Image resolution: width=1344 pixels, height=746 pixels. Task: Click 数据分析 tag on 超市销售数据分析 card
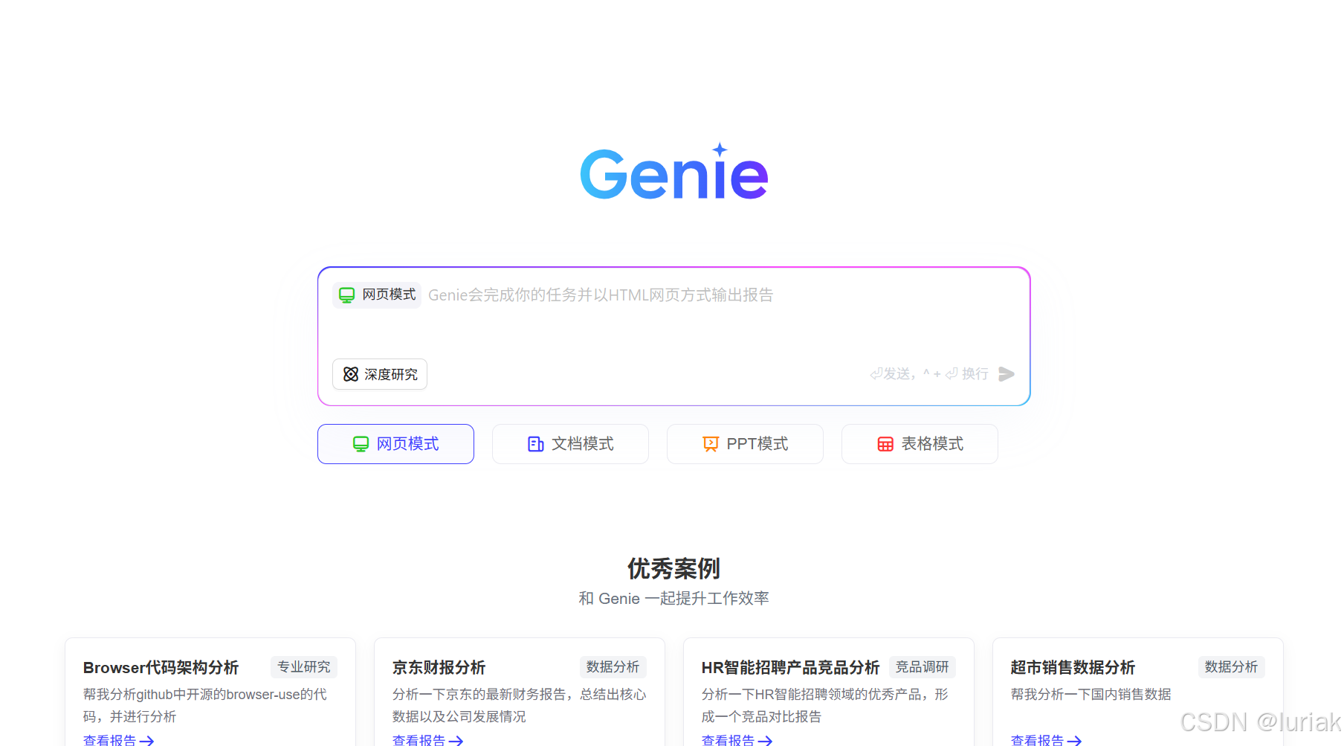1231,667
